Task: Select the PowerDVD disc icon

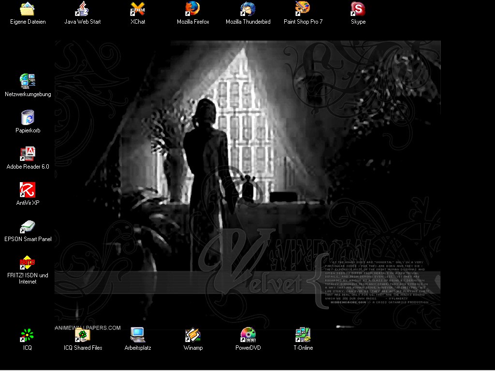Action: coord(248,335)
